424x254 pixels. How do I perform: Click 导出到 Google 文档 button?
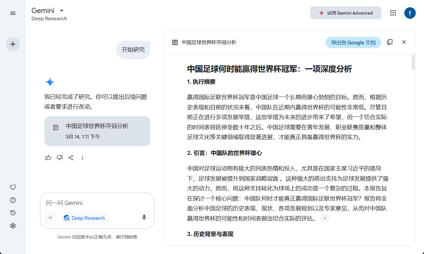pyautogui.click(x=353, y=42)
